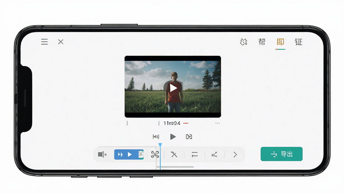
Task: Click the play button under the timecode
Action: tap(173, 137)
